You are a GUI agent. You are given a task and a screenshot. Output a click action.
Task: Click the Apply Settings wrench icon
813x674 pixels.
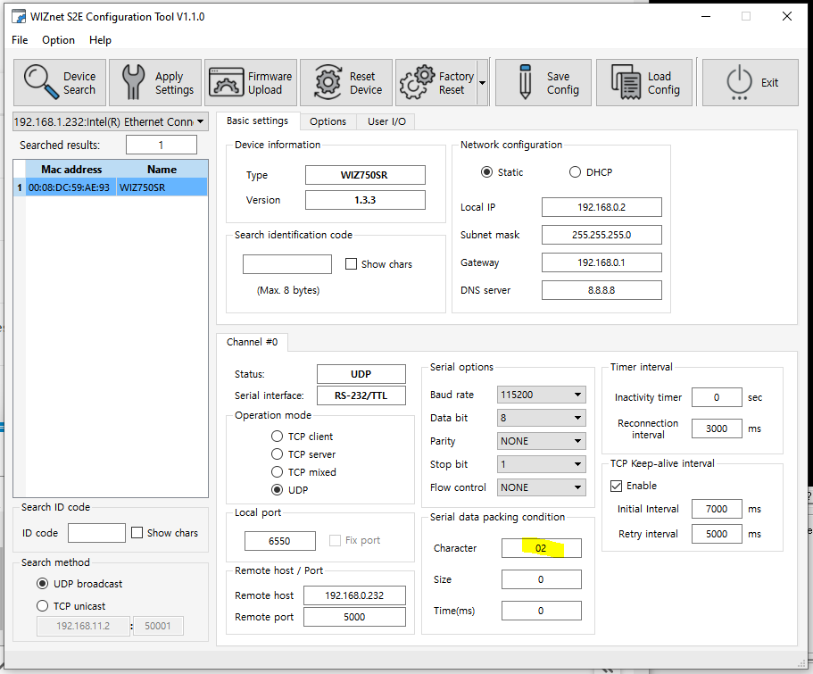click(x=133, y=82)
